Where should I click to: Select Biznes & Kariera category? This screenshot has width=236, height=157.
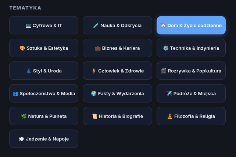(x=117, y=48)
